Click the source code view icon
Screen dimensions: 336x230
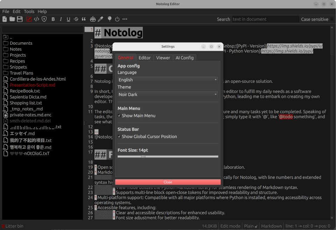point(36,19)
